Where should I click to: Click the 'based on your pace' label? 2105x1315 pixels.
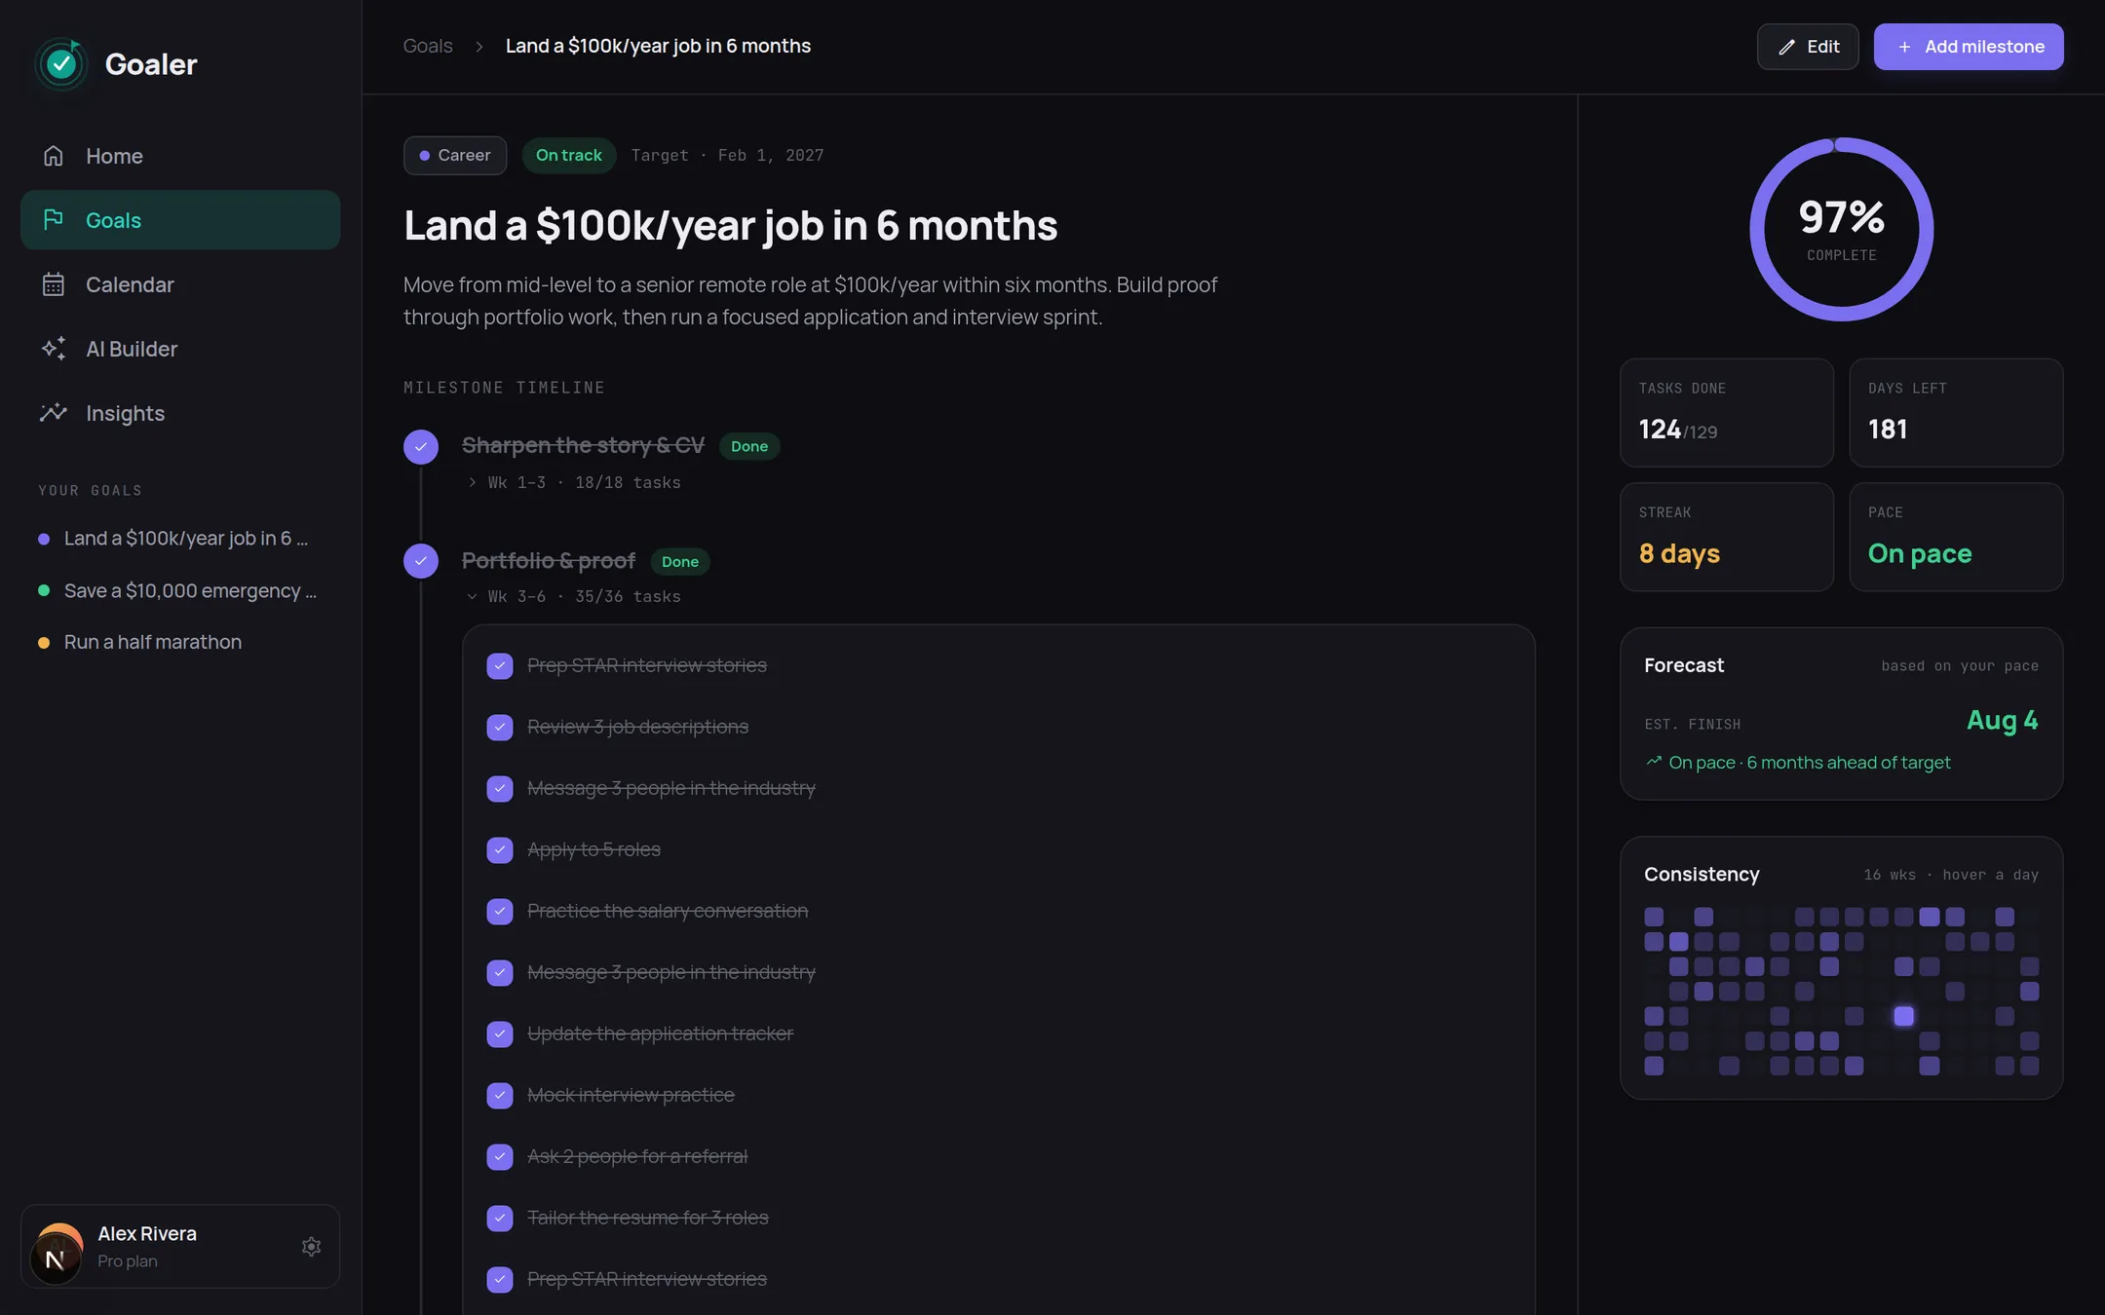click(x=1960, y=666)
